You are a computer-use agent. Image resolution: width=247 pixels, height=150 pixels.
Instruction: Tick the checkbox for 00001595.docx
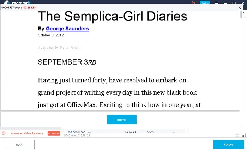coord(65,132)
